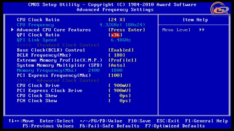The image size is (234, 131).
Task: Click the 2400 memory frequency value
Action: [x=94, y=70]
